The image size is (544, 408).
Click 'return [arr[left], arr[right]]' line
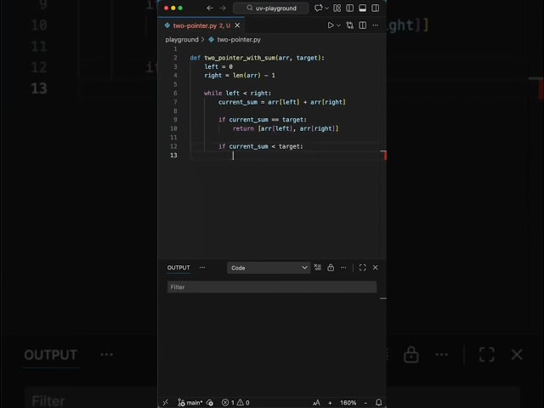coord(286,128)
